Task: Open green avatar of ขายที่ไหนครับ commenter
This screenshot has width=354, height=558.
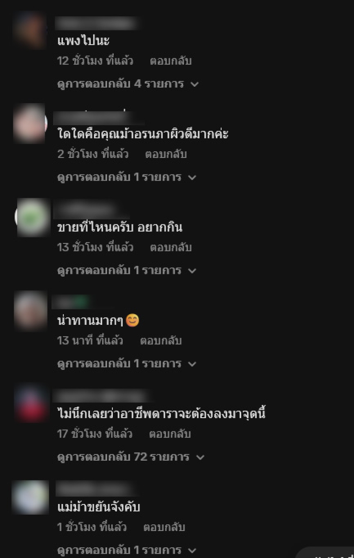Action: 33,217
